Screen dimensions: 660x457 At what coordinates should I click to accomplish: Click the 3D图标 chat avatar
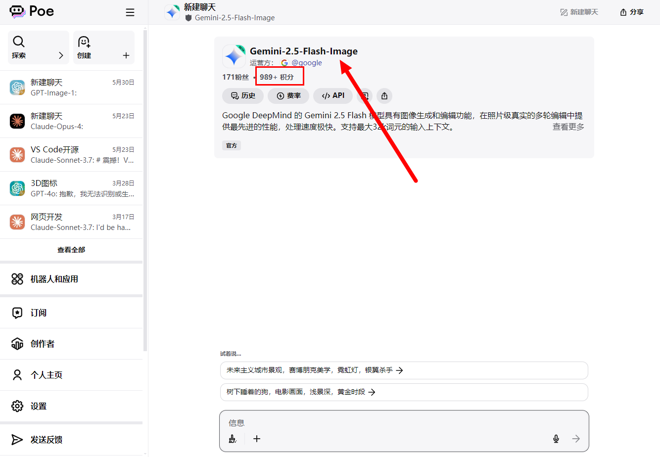point(17,188)
